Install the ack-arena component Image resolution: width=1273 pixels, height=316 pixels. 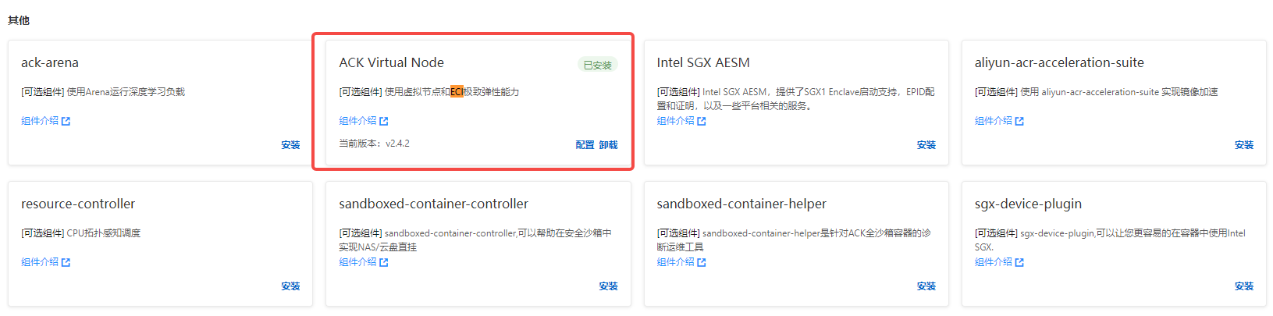(290, 145)
